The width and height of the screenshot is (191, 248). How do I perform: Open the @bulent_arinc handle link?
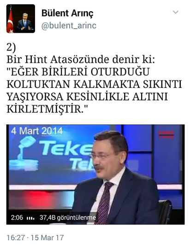69,25
